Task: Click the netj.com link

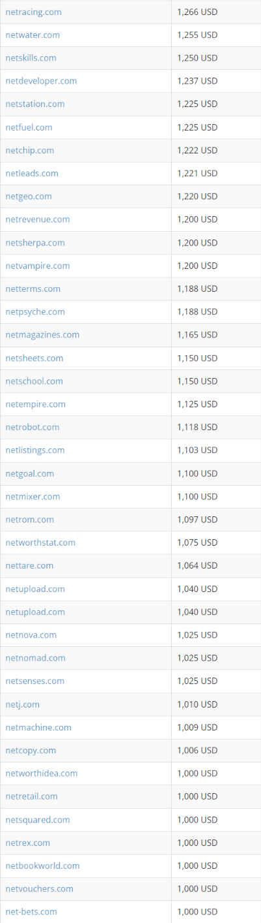Action: (23, 704)
